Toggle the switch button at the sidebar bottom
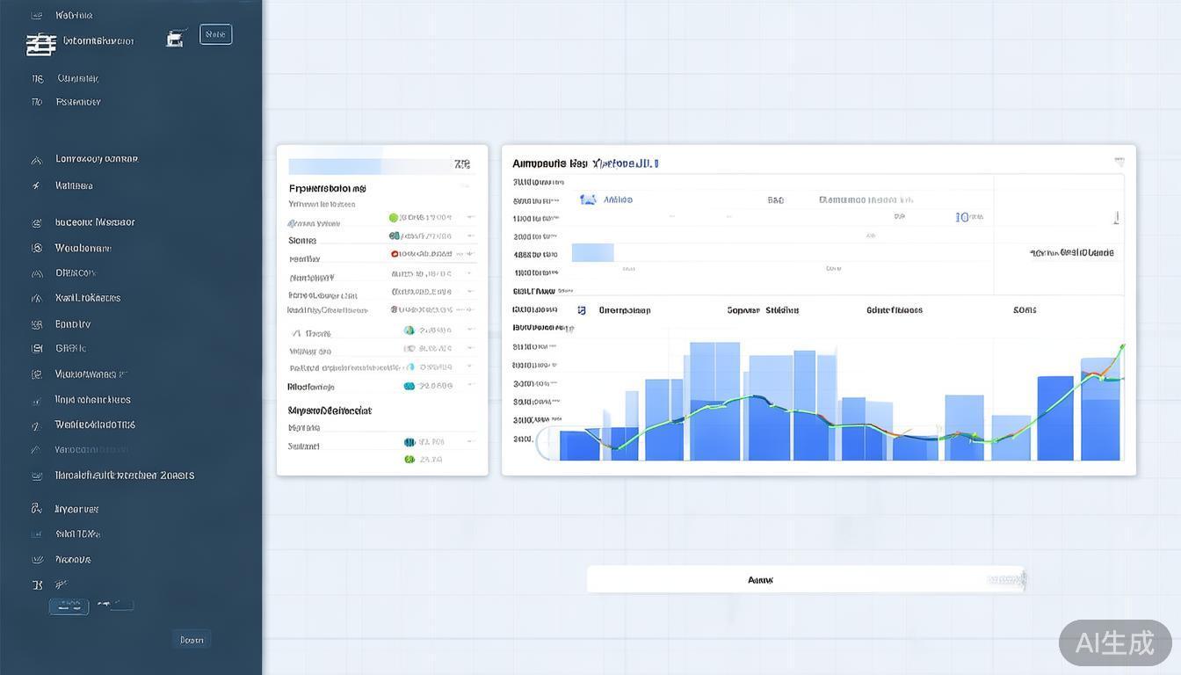This screenshot has height=675, width=1181. click(x=69, y=606)
